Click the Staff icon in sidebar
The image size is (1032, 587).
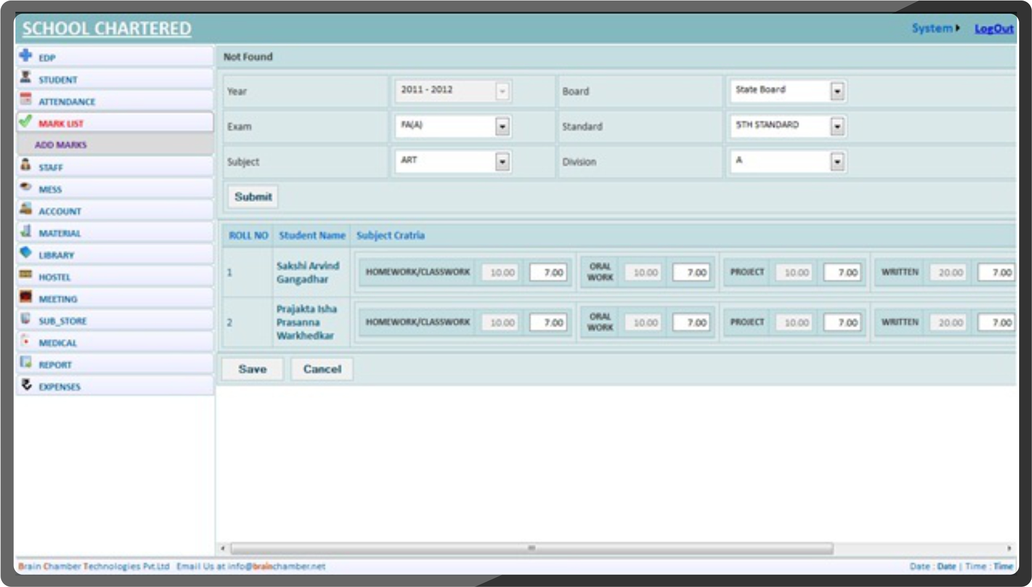[x=26, y=165]
